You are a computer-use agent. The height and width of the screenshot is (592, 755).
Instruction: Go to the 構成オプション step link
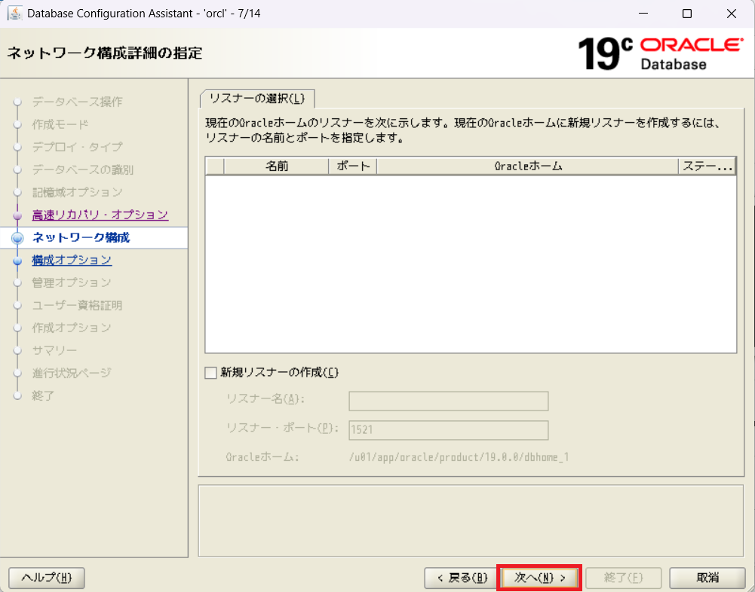[x=72, y=261]
